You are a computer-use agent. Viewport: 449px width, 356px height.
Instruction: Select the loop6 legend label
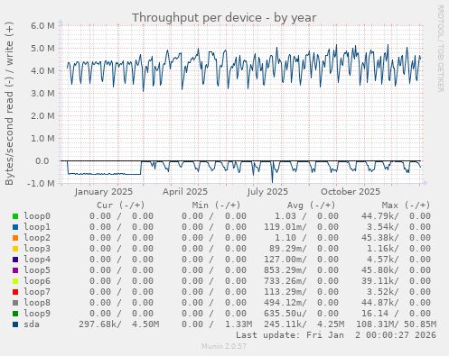pyautogui.click(x=37, y=281)
